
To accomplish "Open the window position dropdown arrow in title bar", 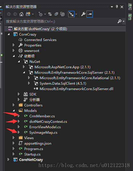I will (112, 7).
